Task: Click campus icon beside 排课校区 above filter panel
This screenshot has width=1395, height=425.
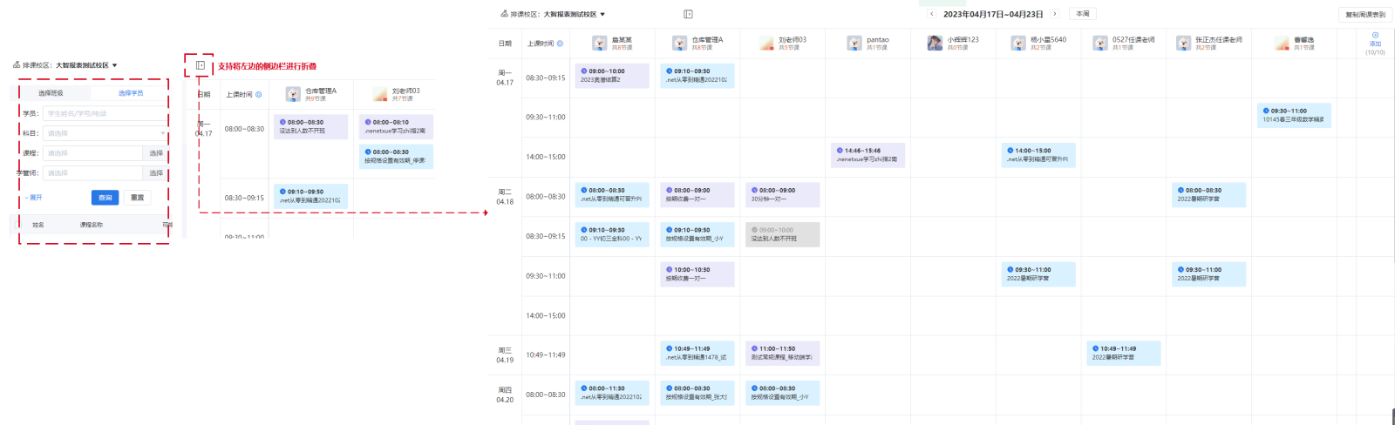Action: click(17, 64)
